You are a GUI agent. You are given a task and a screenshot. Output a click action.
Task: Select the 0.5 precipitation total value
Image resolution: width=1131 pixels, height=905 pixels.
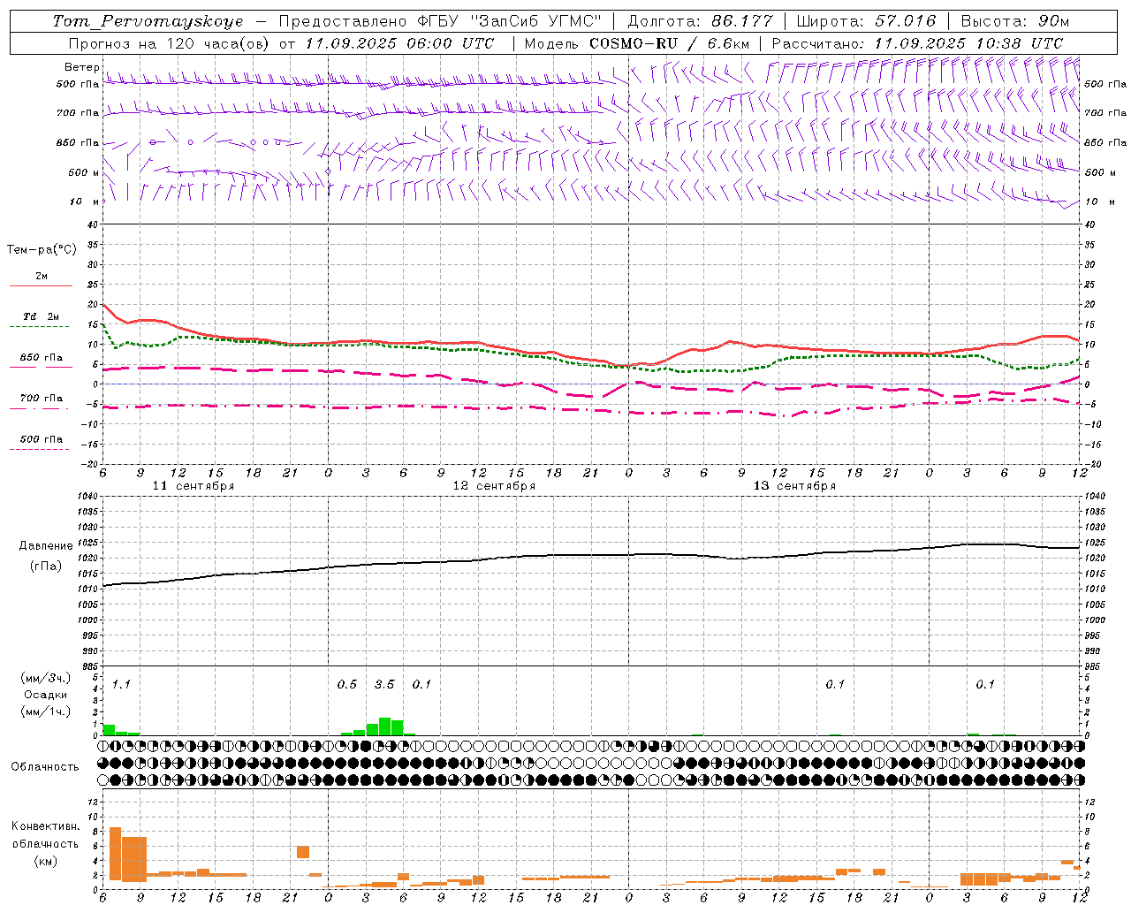click(x=347, y=685)
